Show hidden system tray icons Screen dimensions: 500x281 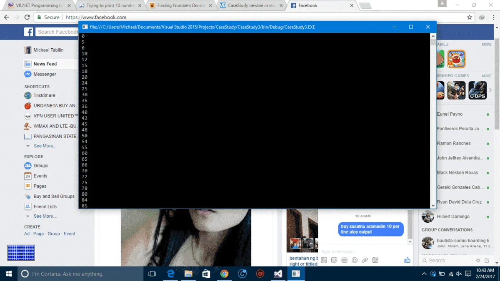coord(424,274)
